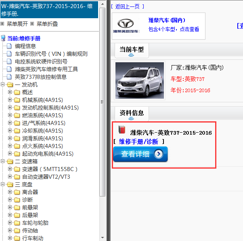243x241 pixels.
Task: Click the W-潍柴汽车-英致737-2015-2016 title header
Action: coord(49,10)
